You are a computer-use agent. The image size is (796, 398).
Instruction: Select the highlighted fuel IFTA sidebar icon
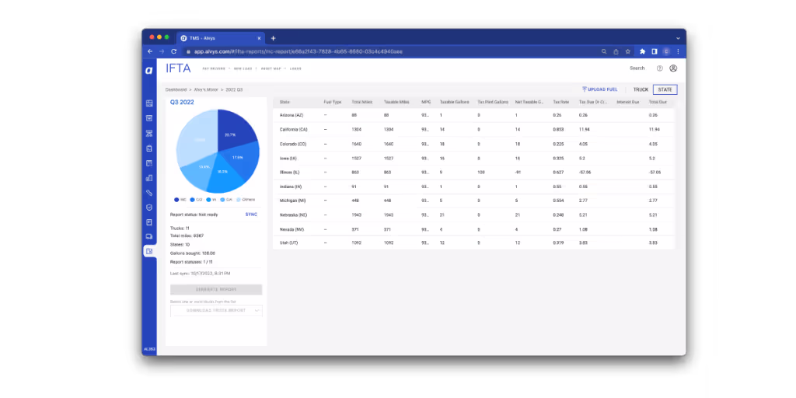149,251
